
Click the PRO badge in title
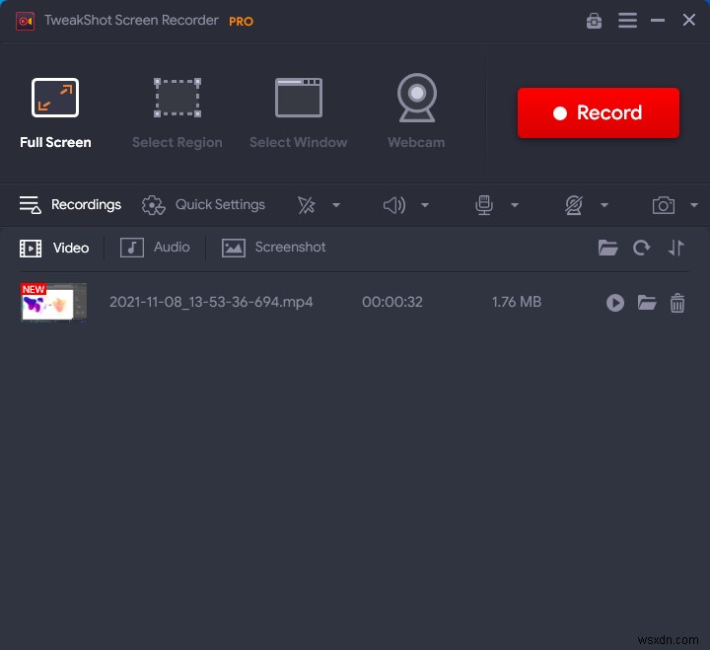point(241,22)
